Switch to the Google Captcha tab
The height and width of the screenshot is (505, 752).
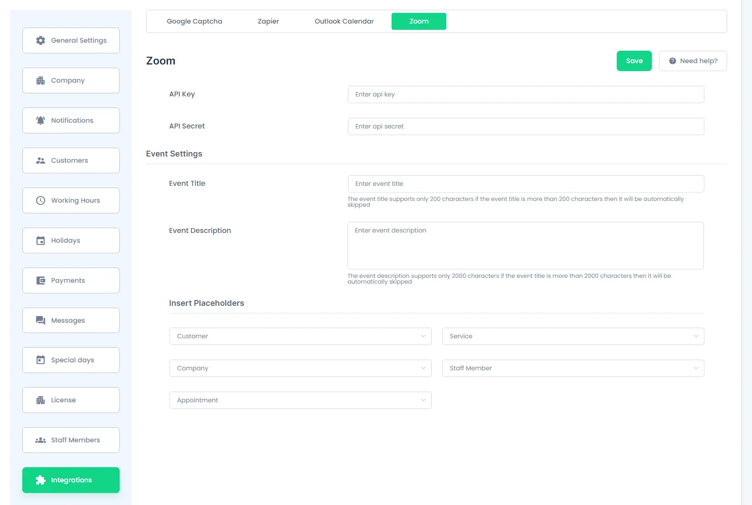(x=194, y=21)
